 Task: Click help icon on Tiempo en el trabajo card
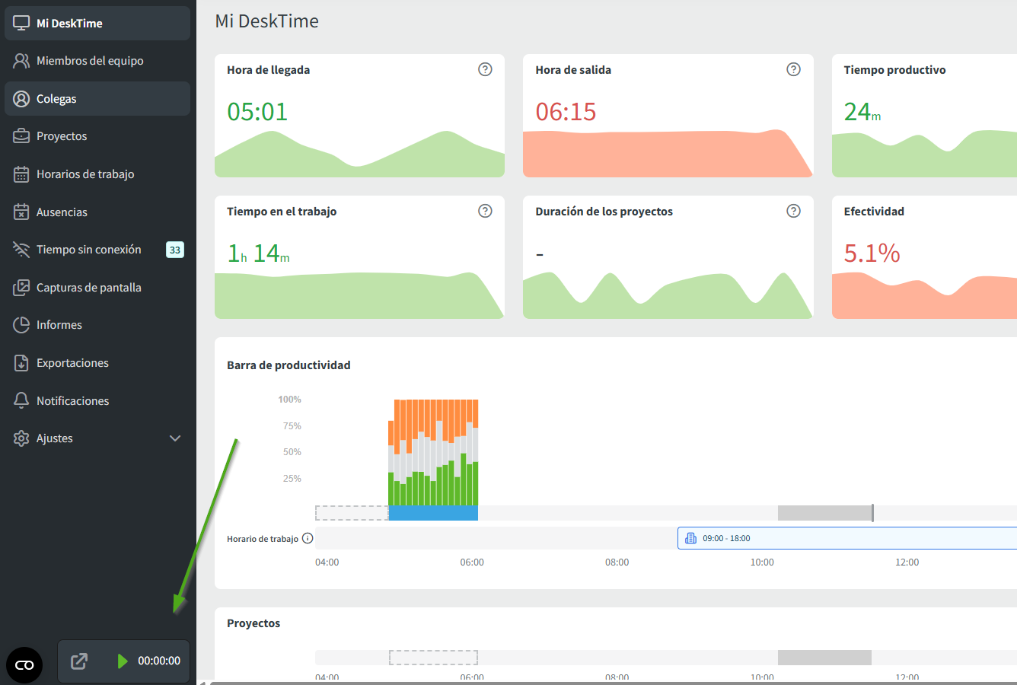(485, 211)
